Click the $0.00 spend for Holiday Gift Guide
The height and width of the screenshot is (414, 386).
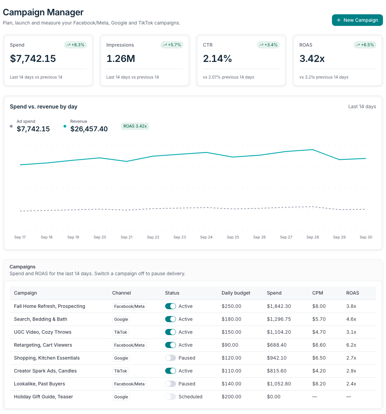coord(274,397)
